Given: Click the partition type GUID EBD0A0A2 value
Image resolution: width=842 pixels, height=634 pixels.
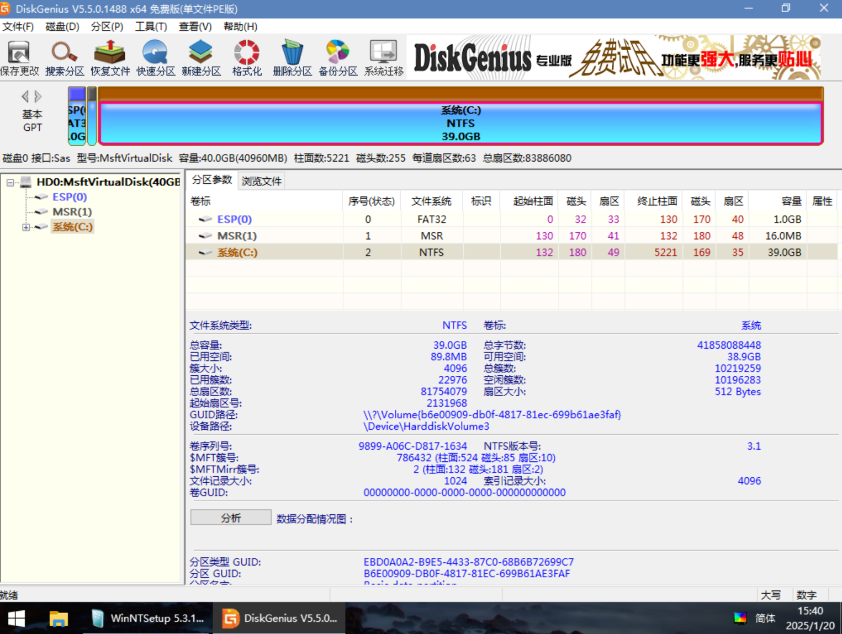Looking at the screenshot, I should [468, 562].
